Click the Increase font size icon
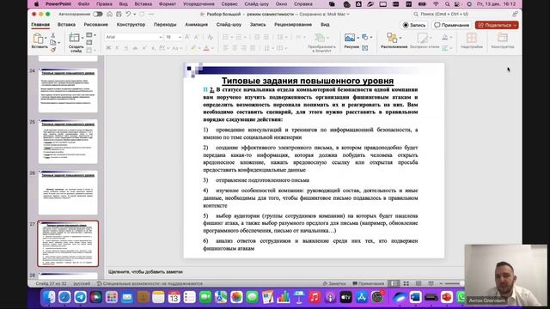550x309 pixels. (187, 37)
